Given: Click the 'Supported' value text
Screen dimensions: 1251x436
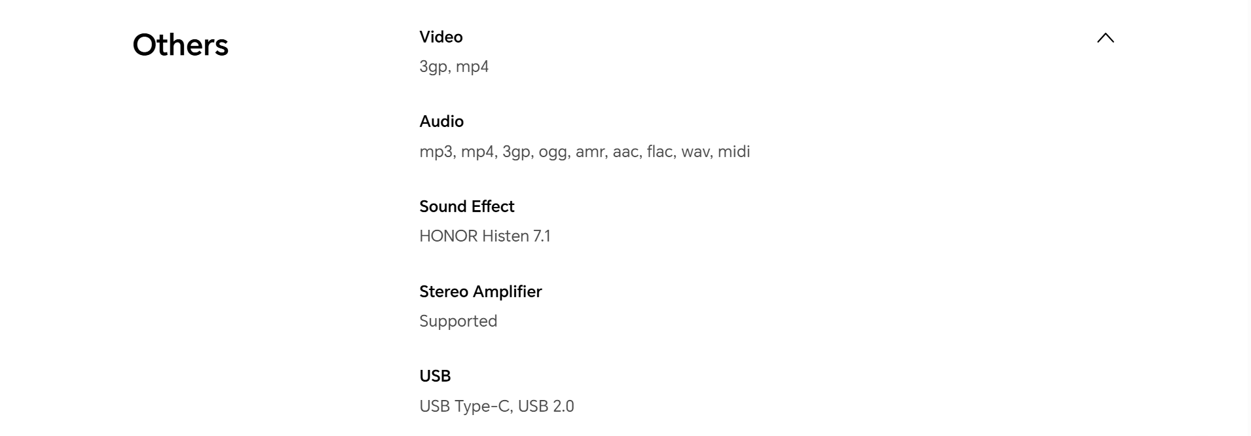Looking at the screenshot, I should click(x=458, y=321).
